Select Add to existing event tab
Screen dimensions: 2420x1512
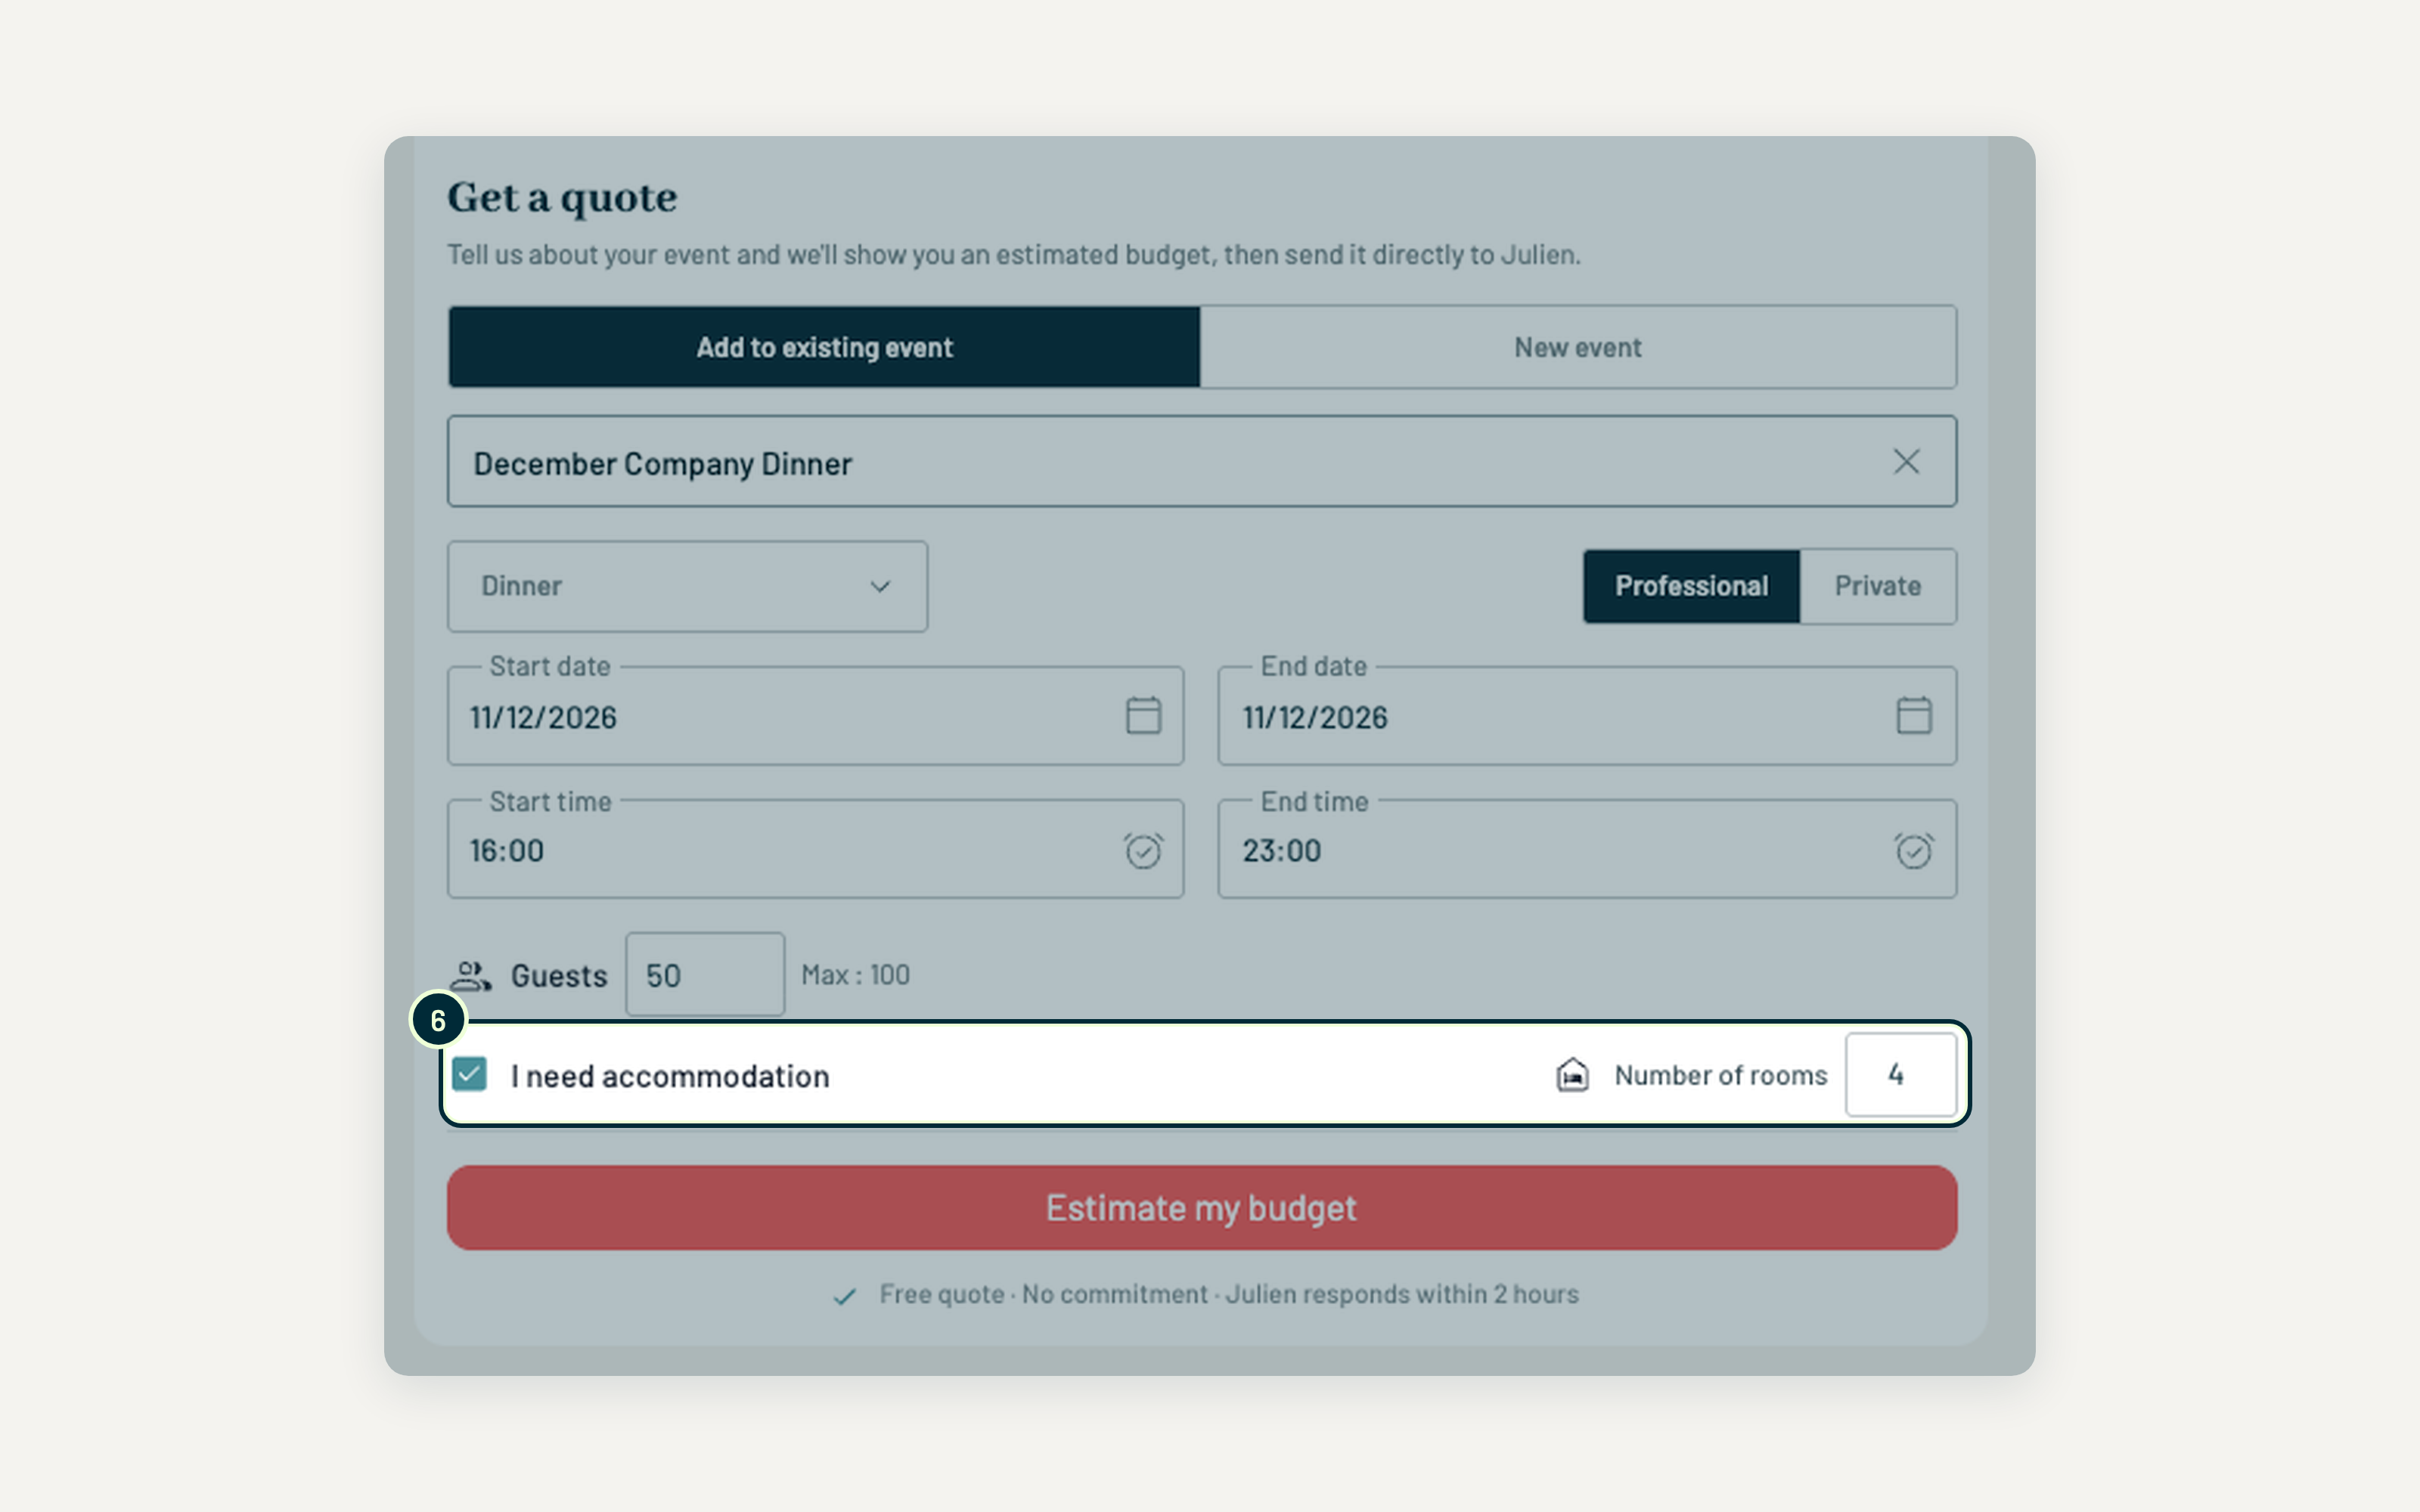pyautogui.click(x=824, y=347)
